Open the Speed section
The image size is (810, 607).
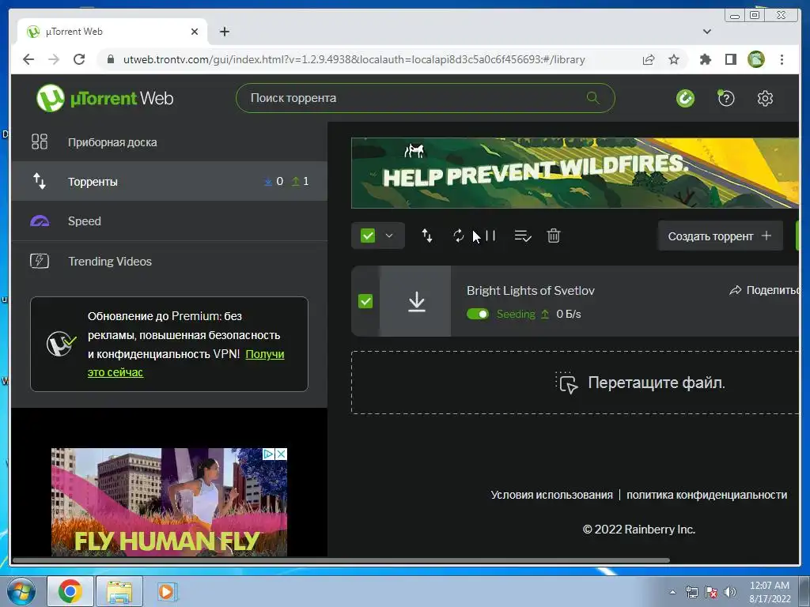169,221
